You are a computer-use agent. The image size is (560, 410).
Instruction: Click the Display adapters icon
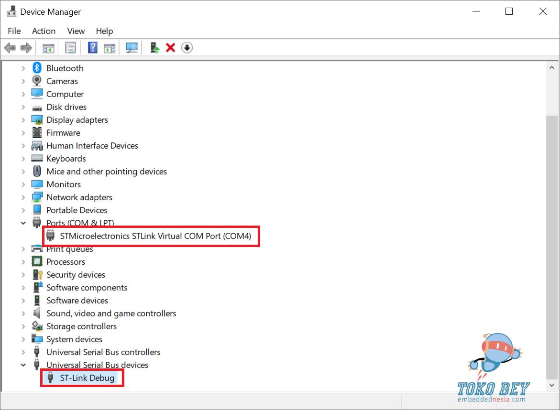37,120
